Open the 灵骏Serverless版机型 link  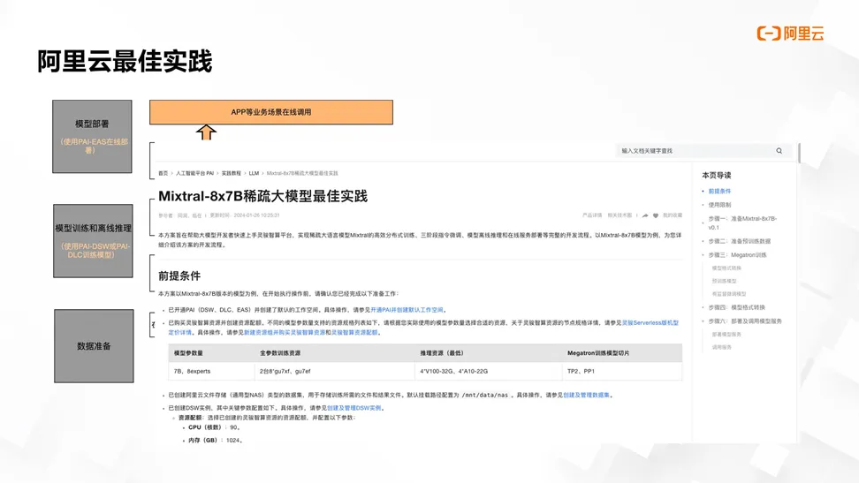pyautogui.click(x=650, y=322)
